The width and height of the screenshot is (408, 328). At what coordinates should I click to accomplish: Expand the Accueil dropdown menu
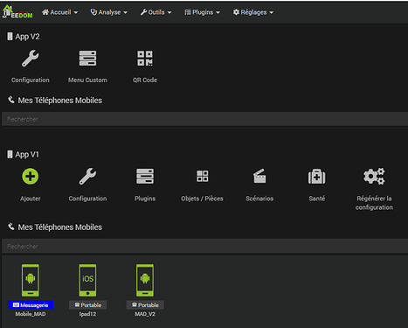59,12
